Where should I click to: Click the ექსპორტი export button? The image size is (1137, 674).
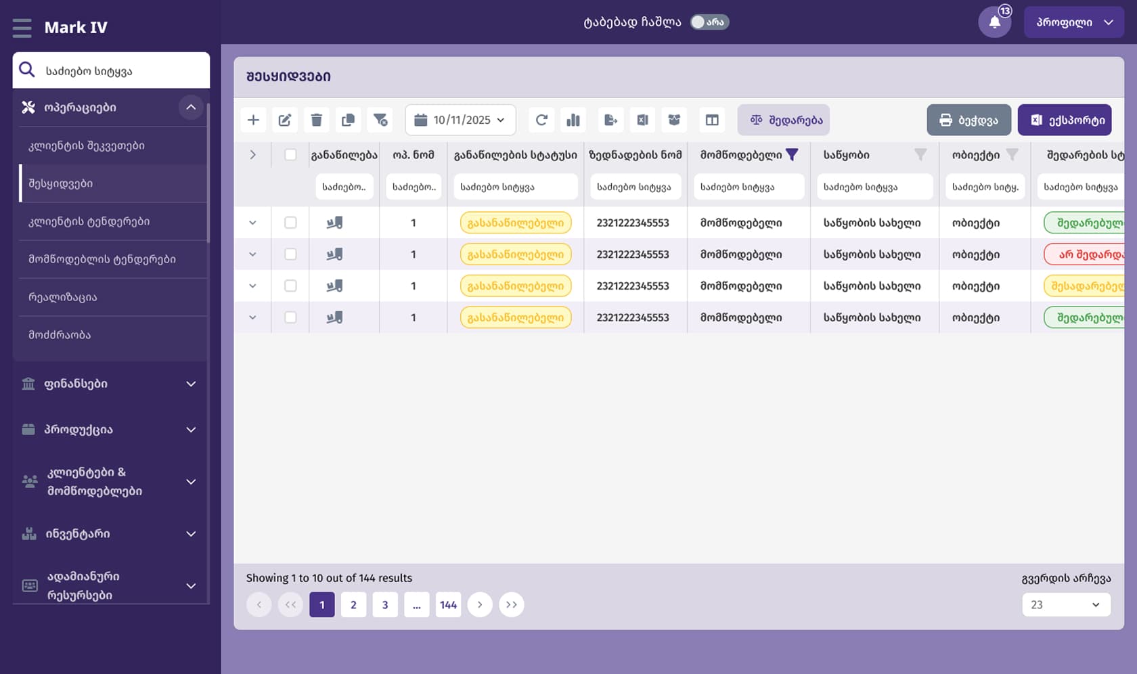click(x=1064, y=120)
